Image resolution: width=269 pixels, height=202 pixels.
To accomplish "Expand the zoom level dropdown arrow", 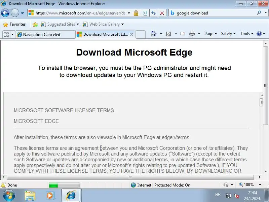I will coord(260,185).
